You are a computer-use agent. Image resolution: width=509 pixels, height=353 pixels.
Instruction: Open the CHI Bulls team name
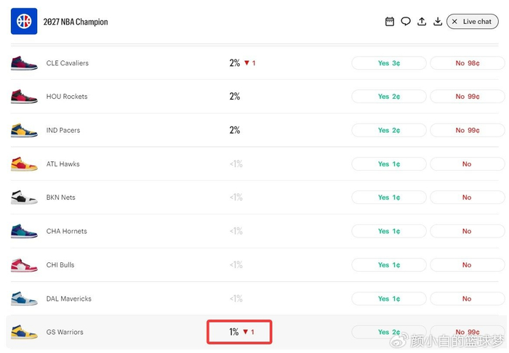coord(60,264)
